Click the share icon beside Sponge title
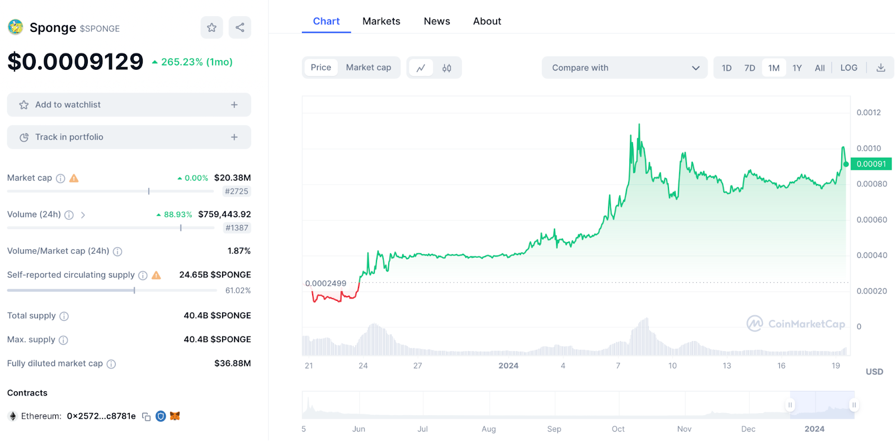Image resolution: width=895 pixels, height=441 pixels. pyautogui.click(x=240, y=27)
